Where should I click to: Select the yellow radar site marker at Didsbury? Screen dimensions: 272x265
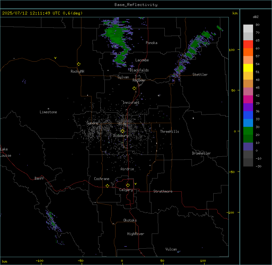click(122, 131)
